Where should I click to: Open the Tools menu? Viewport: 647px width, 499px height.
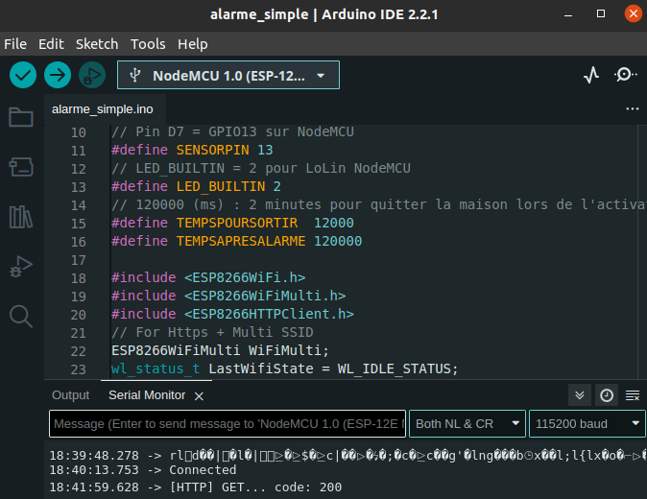tap(148, 44)
